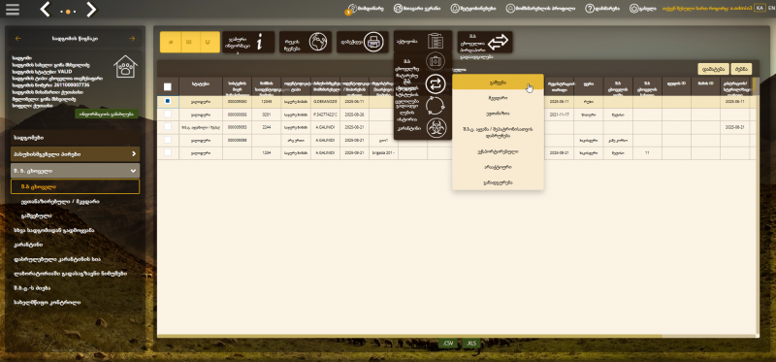
Task: Check the row with number 2244
Action: pos(167,127)
